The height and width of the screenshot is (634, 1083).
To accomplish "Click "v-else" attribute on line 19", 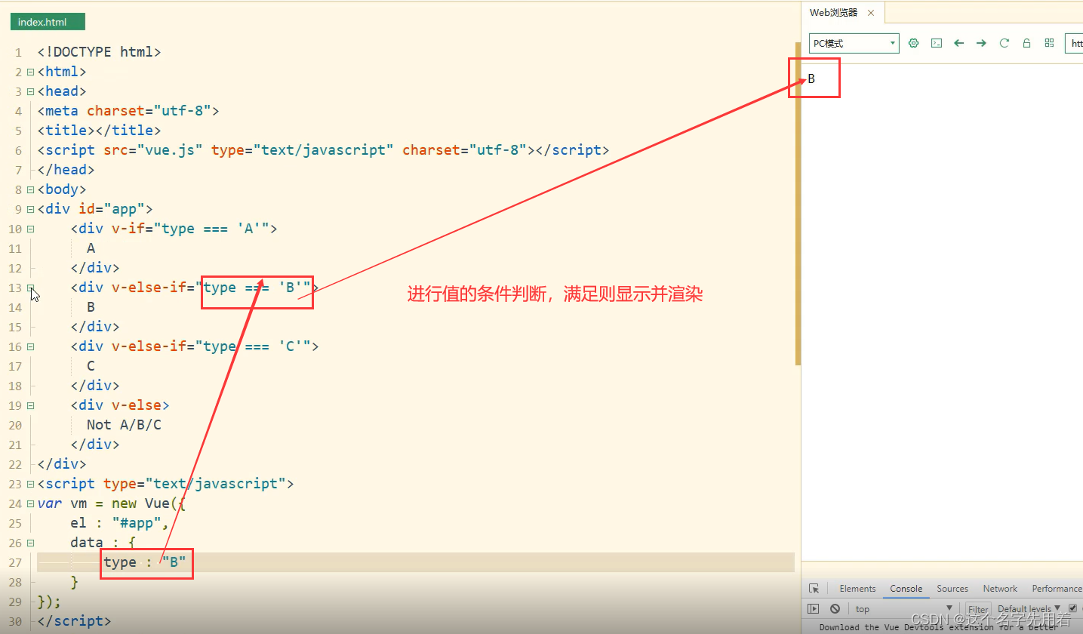I will pyautogui.click(x=137, y=405).
